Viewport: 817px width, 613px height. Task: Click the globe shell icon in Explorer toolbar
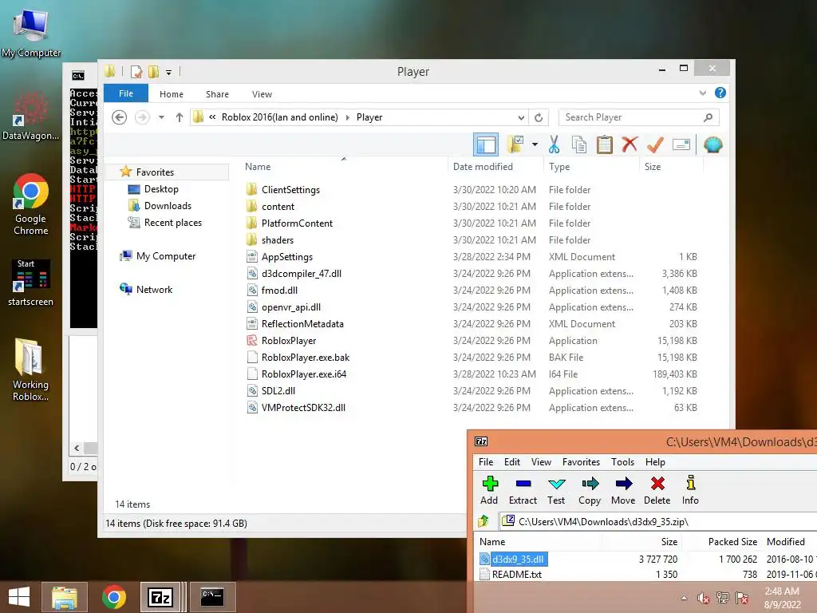click(x=712, y=144)
